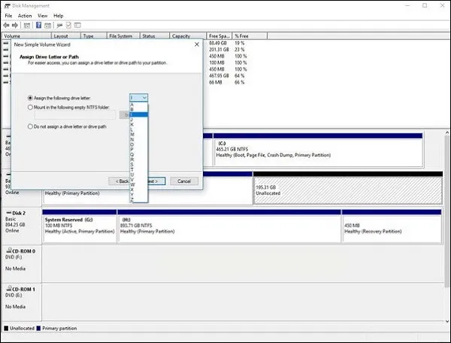Select the CD-ROM 1 drive icon
The image size is (451, 343).
point(9,288)
